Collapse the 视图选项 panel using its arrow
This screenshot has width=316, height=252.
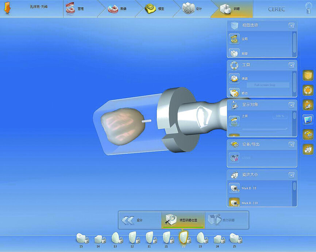click(x=291, y=25)
